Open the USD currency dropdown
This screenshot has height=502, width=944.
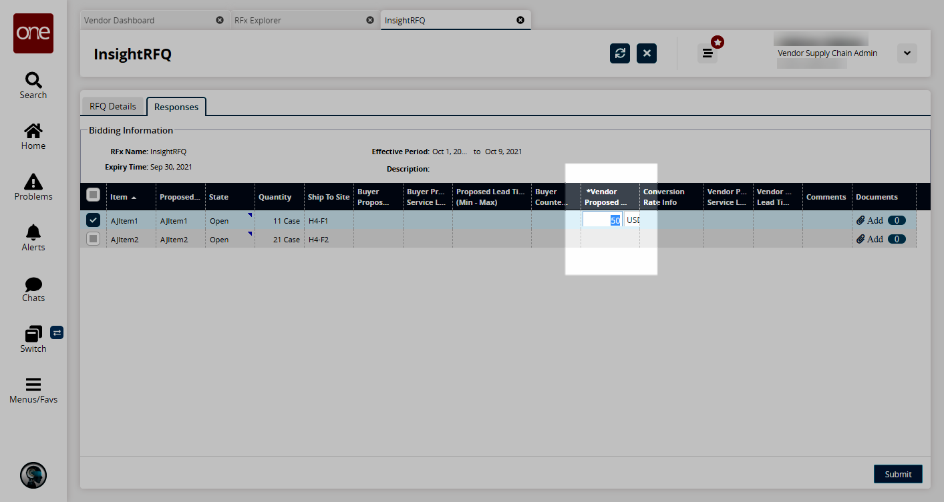[x=632, y=220]
